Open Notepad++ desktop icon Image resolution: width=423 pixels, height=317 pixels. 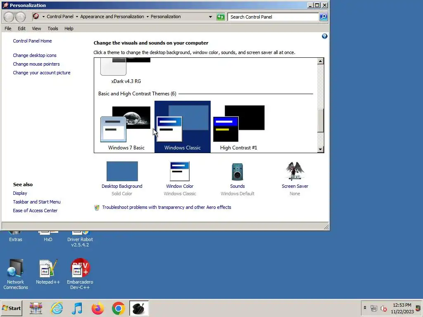click(x=48, y=272)
